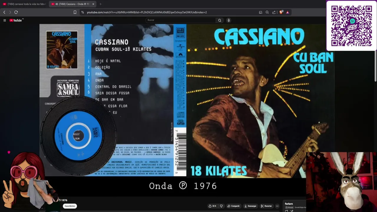Click the Recortar clip button

266,206
